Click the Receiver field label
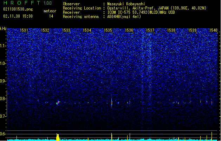221x141 pixels. (x=71, y=12)
